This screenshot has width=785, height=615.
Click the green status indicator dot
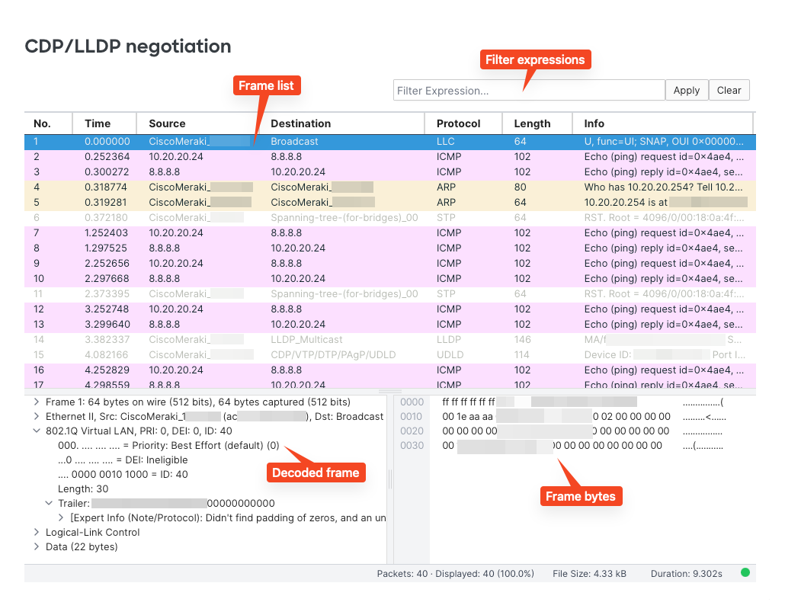(x=745, y=572)
